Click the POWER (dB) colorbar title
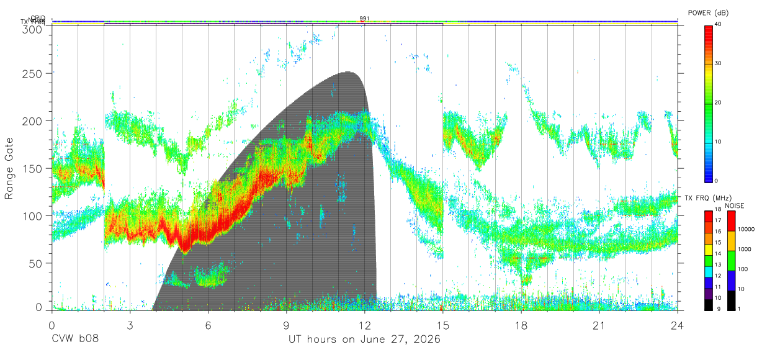 710,12
